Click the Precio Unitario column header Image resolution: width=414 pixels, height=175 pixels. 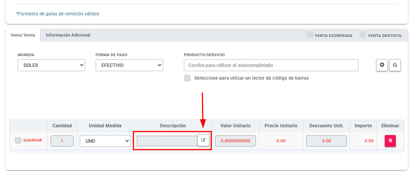(281, 126)
